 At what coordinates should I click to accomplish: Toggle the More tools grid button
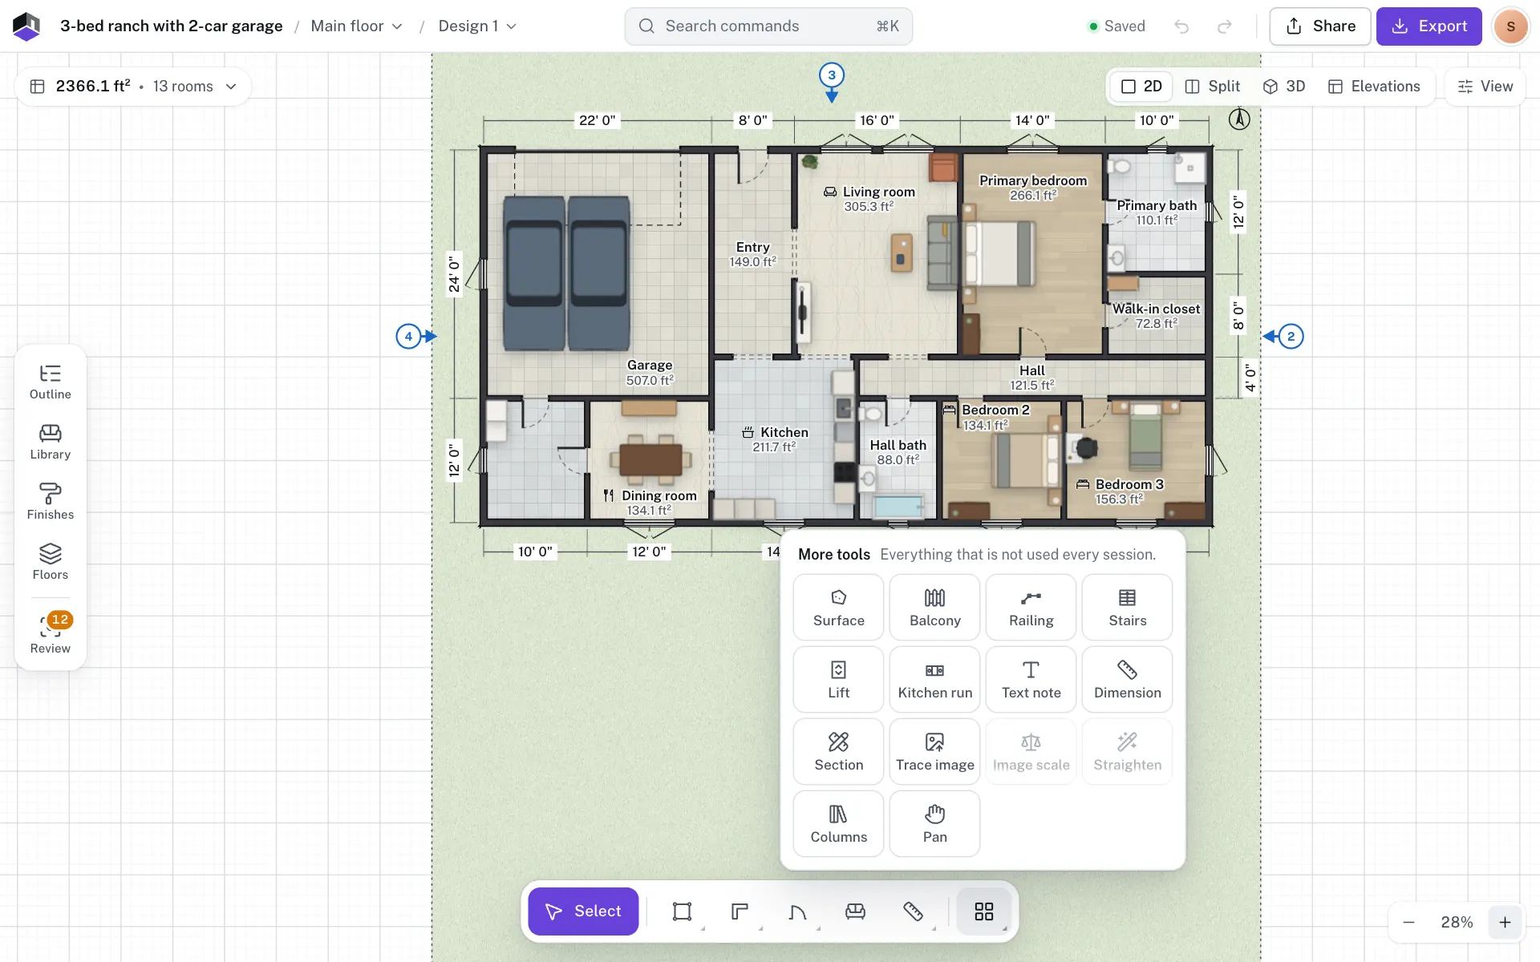pos(984,911)
